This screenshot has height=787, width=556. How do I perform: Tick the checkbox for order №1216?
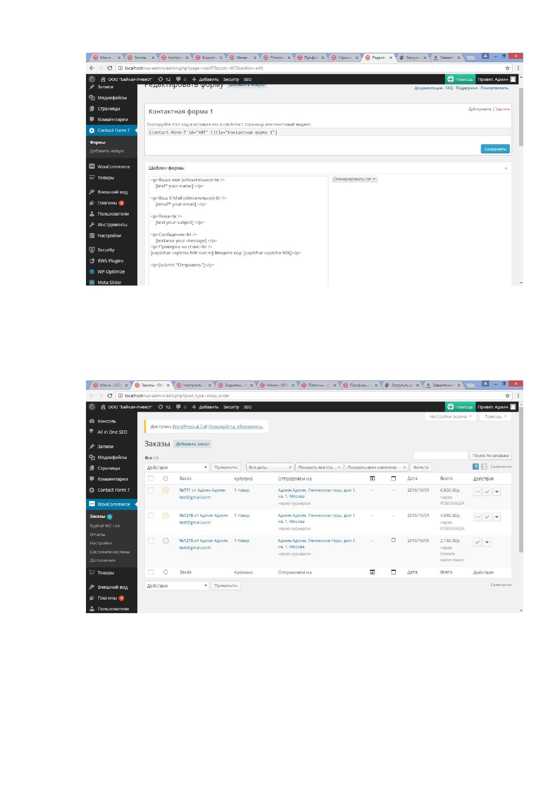point(151,515)
